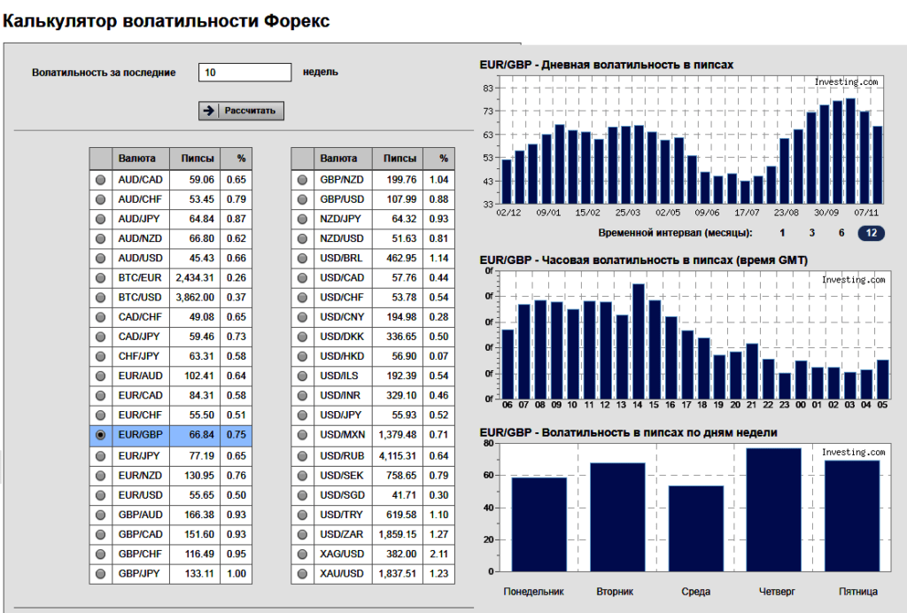This screenshot has height=613, width=907.
Task: Select the XAU/USD radio button
Action: click(x=302, y=573)
